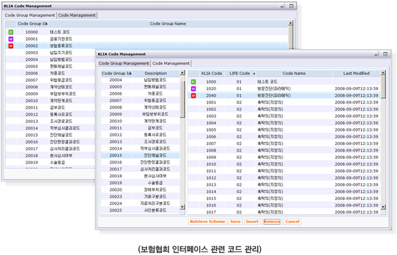Image resolution: width=397 pixels, height=255 pixels.
Task: Click green C icon beside KLIA code 1000
Action: [x=193, y=82]
